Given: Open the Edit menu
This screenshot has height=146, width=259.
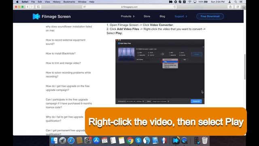Looking at the screenshot, I should pyautogui.click(x=40, y=2).
